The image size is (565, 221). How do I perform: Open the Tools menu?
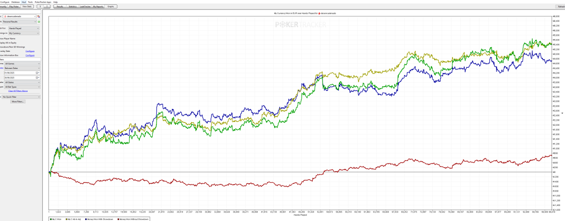pos(30,2)
